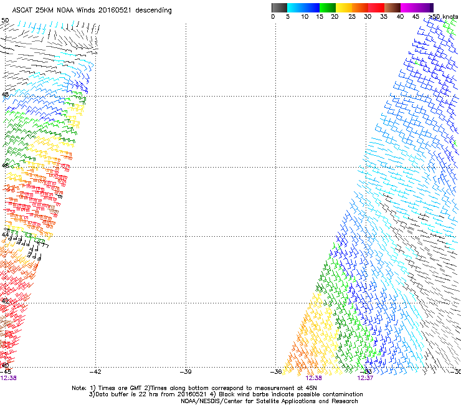461x405 pixels.
Task: Click the 'NOAA/NESDIS/Center for Satellite Applications and Research' credit
Action: pos(269,401)
